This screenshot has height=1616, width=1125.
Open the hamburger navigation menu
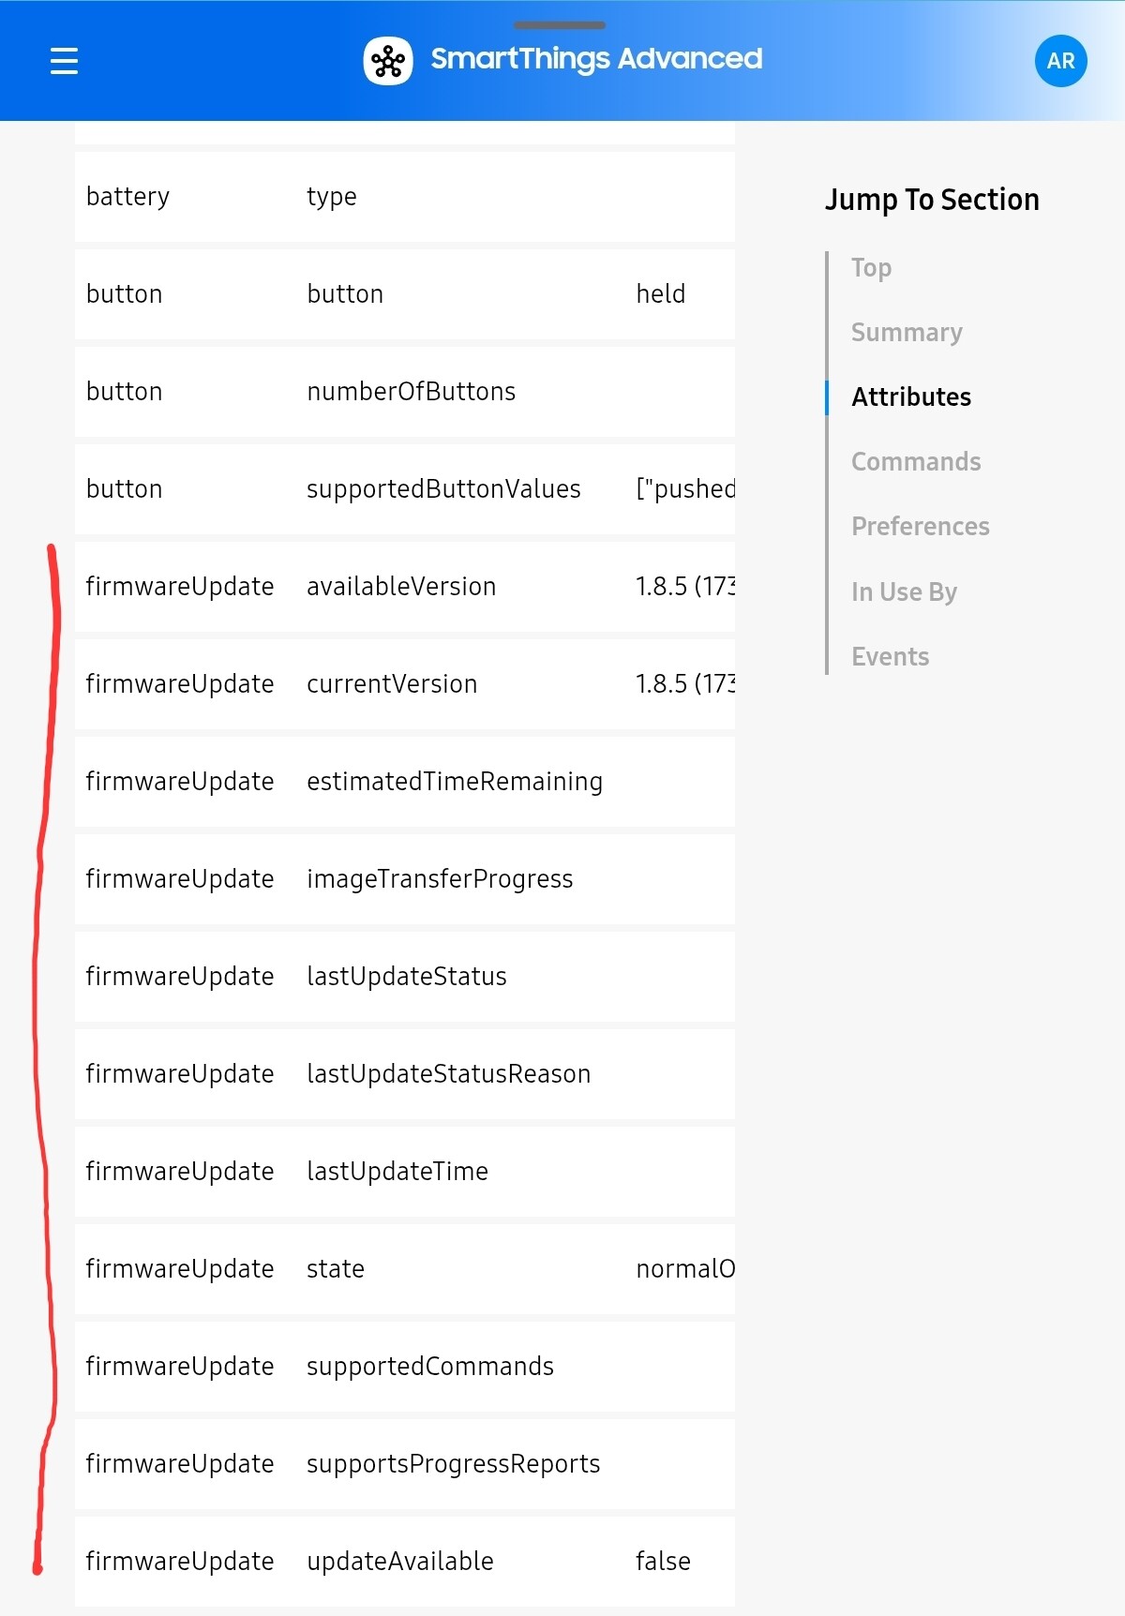pos(64,61)
